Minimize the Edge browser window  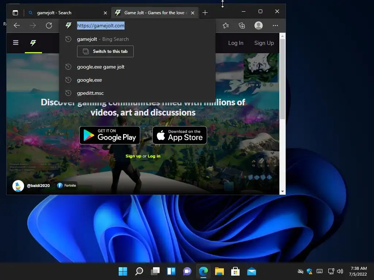coord(244,11)
